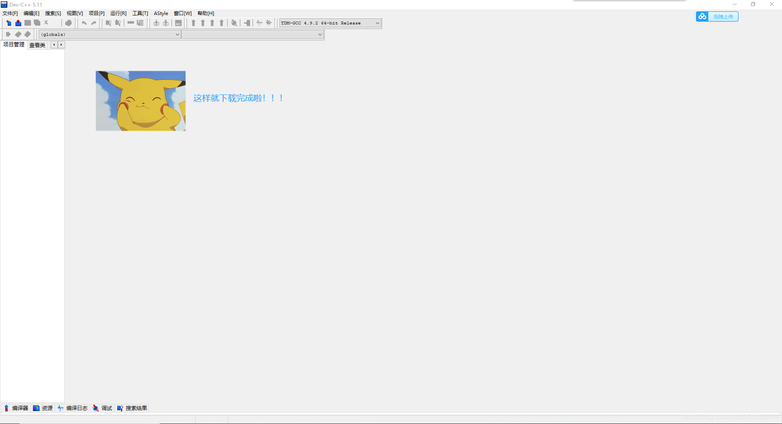Click the Save All toolbar icon
The width and height of the screenshot is (782, 424).
pyautogui.click(x=37, y=23)
